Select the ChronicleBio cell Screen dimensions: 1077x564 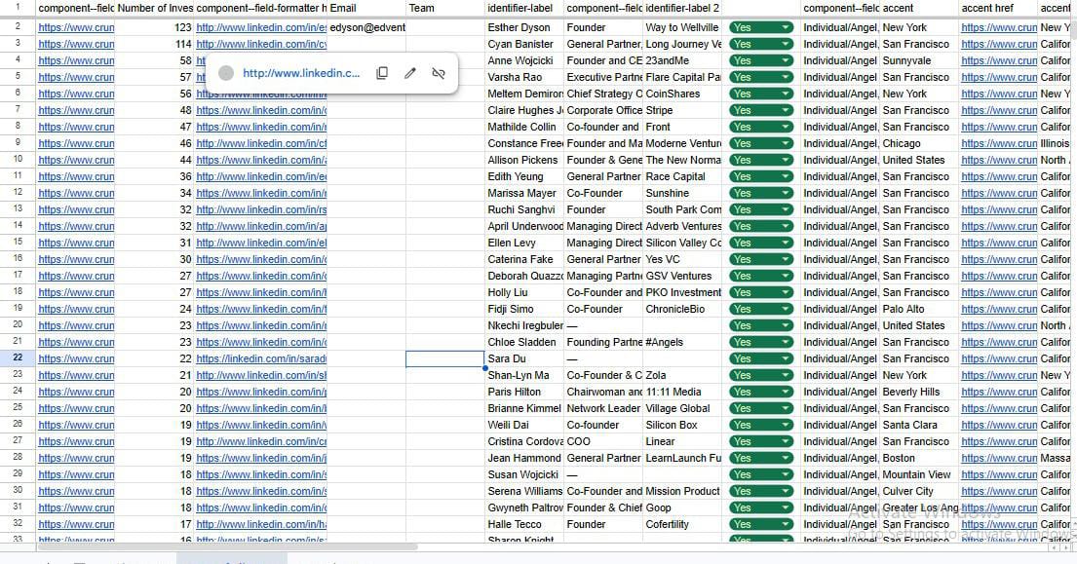tap(682, 309)
